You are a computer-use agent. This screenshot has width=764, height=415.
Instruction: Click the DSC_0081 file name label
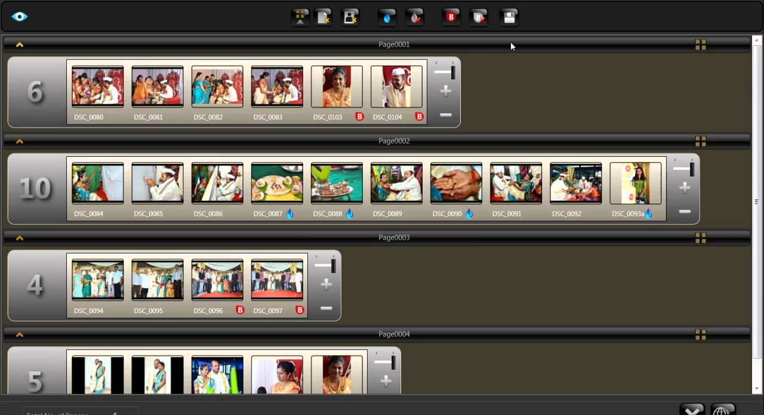pos(148,117)
